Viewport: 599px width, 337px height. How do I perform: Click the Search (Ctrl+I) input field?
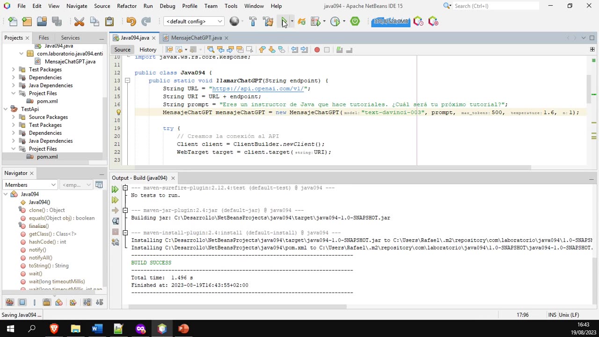tap(496, 6)
